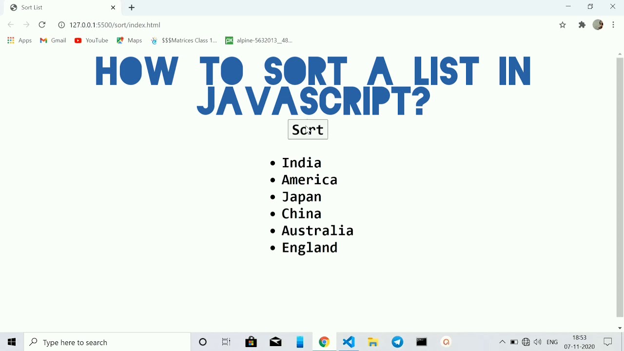
Task: Click the India list item
Action: coord(301,163)
